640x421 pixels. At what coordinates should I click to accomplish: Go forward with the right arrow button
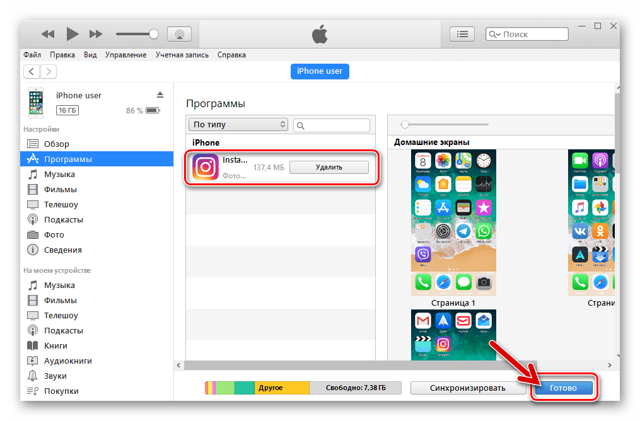48,72
